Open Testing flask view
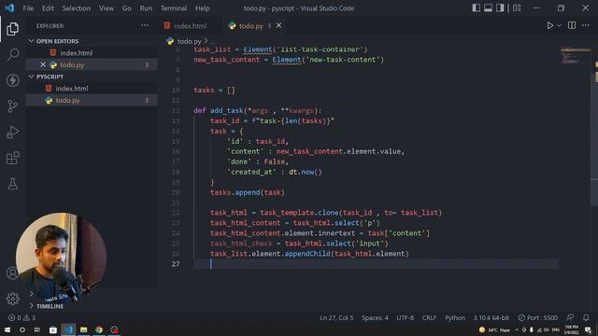The width and height of the screenshot is (598, 336). [12, 184]
